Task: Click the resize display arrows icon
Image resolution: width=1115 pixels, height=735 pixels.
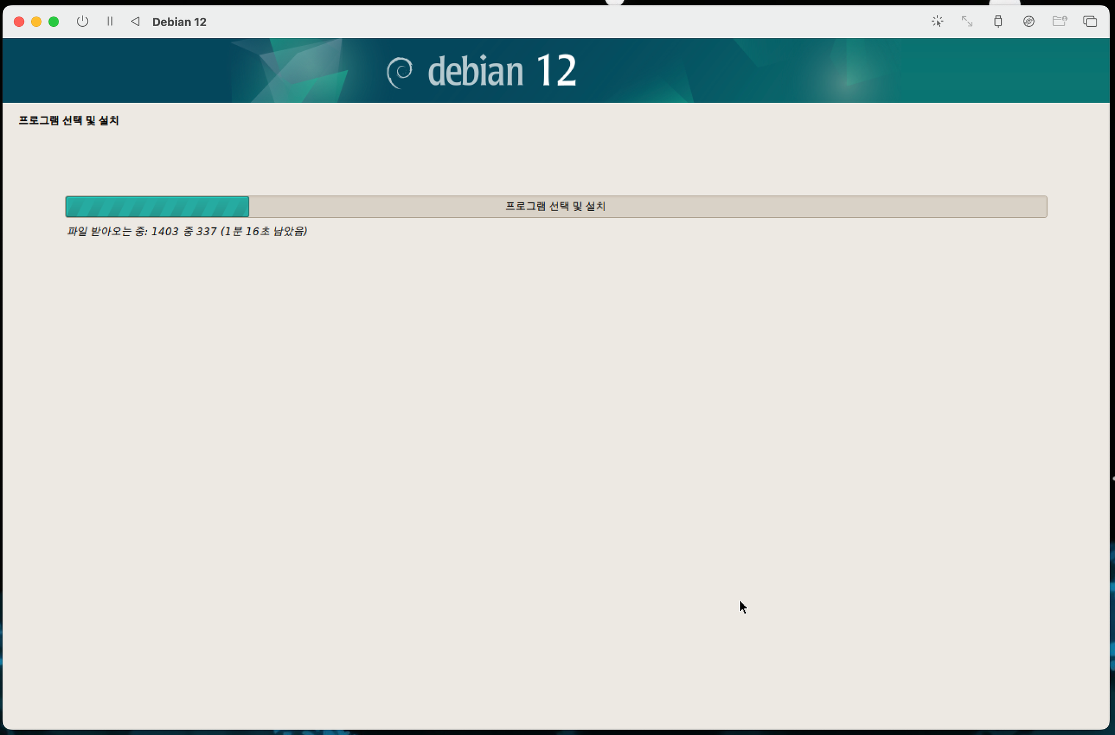Action: pyautogui.click(x=967, y=22)
